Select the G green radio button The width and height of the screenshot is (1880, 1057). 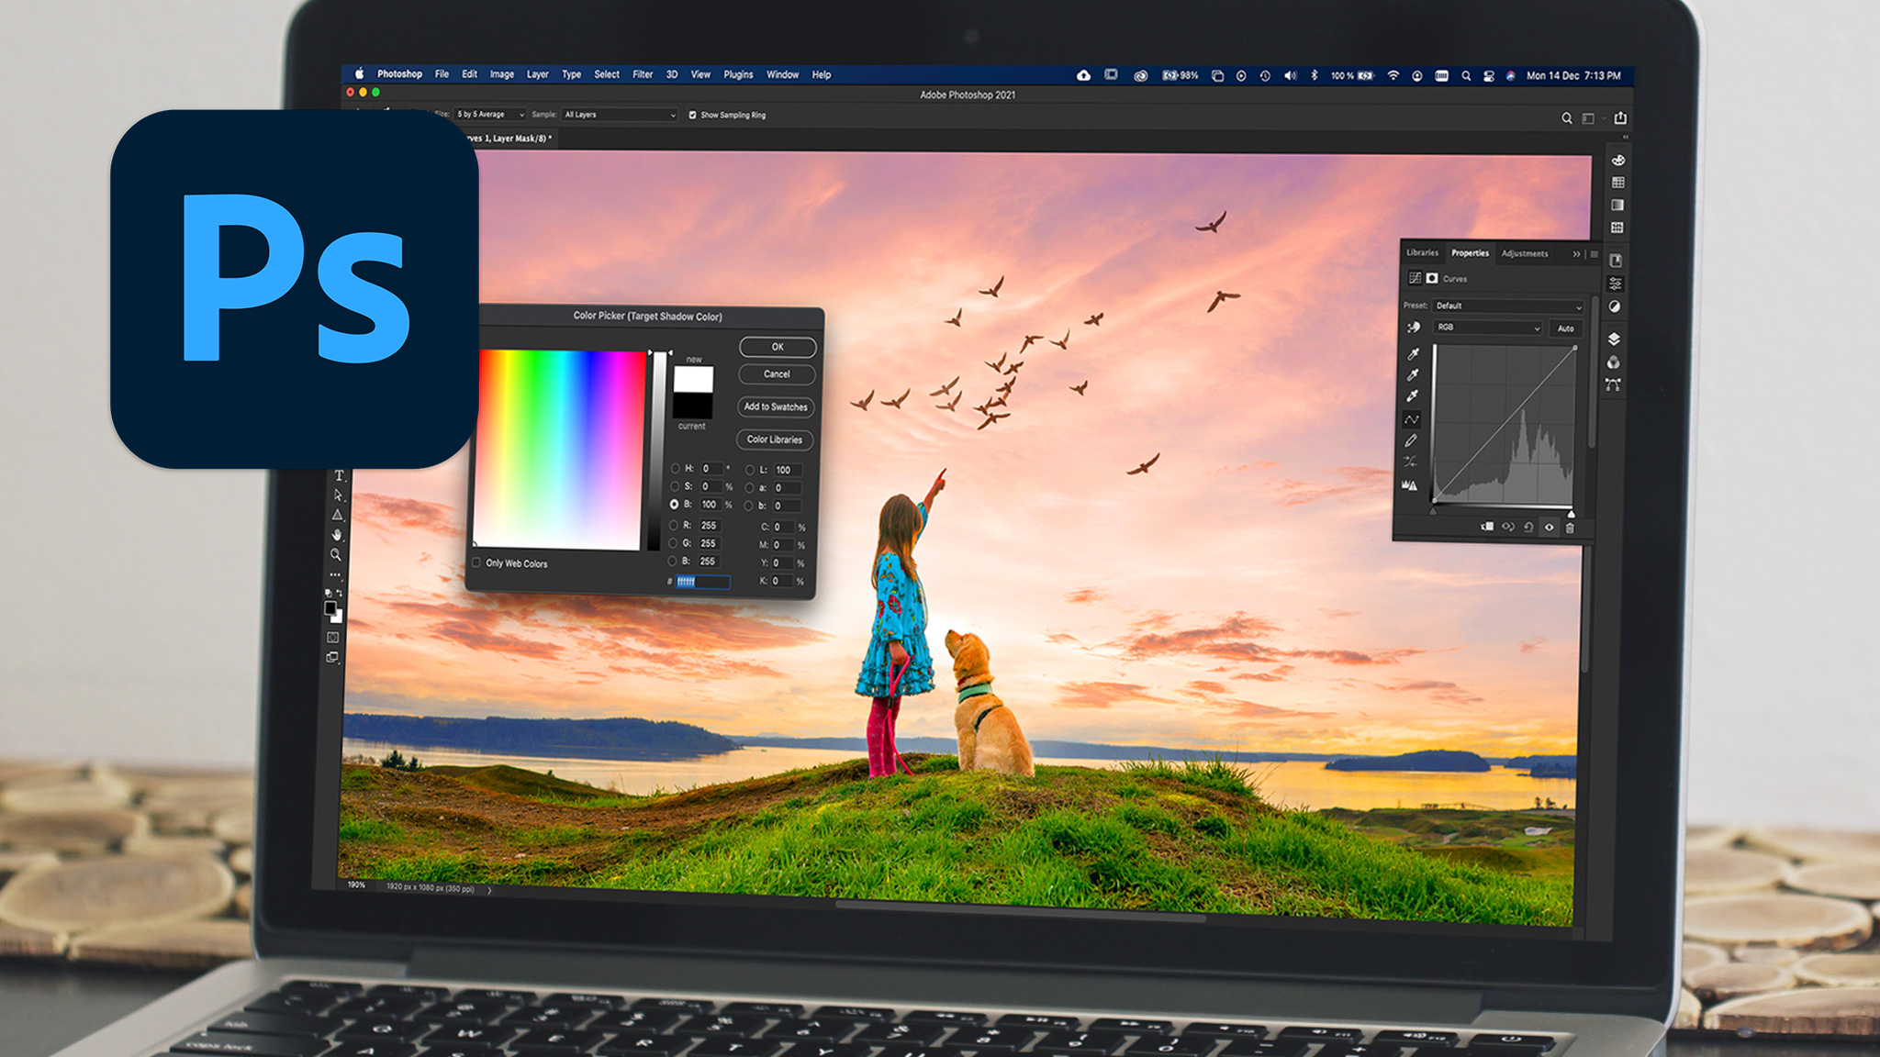(x=673, y=543)
